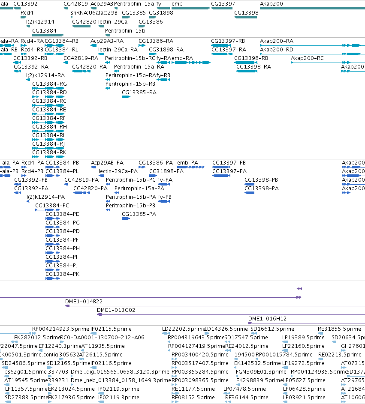Click the RC0-DA0001-130700-212-A06 label
The image size is (365, 404).
tap(102, 337)
